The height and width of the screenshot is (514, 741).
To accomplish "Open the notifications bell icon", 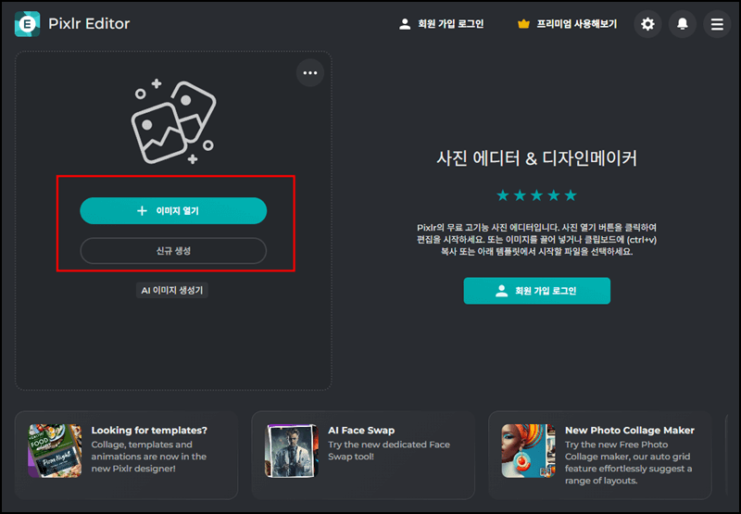I will tap(683, 24).
